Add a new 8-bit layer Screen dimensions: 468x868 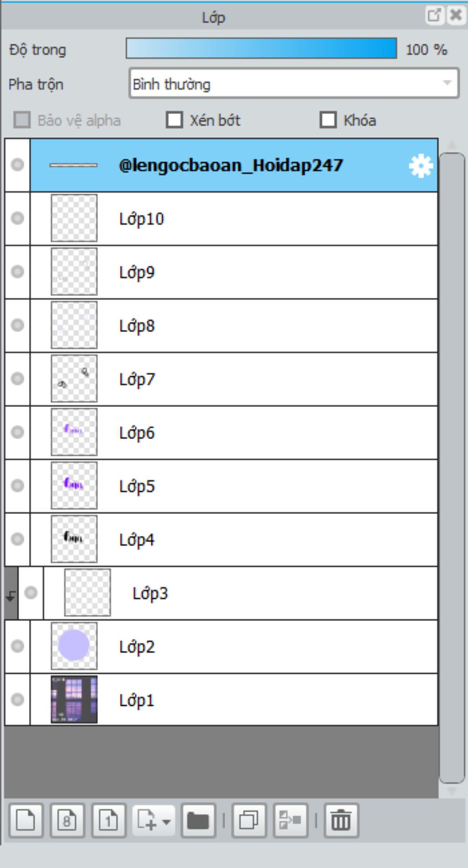(67, 820)
